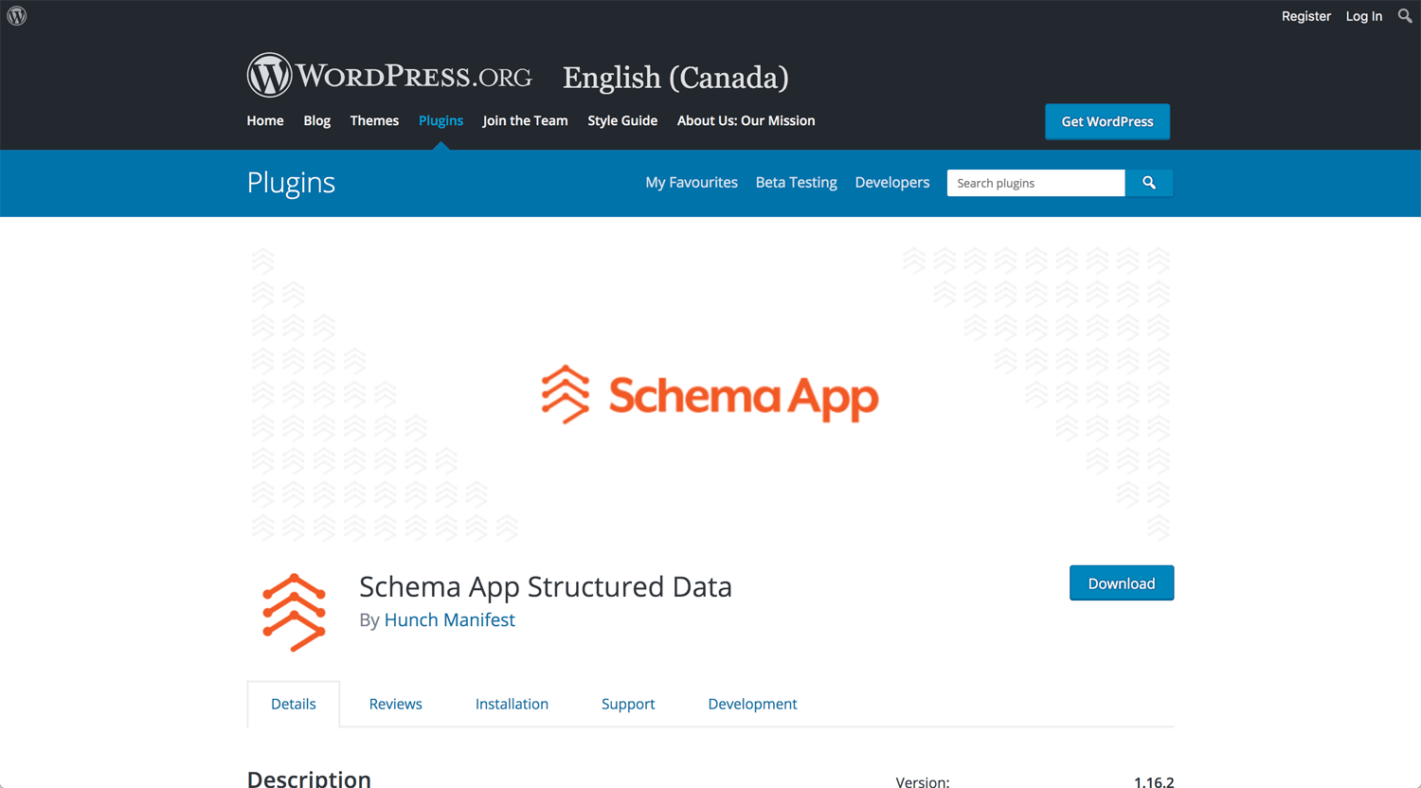Open the Hunch Manifest author link
Image resolution: width=1421 pixels, height=788 pixels.
tap(449, 619)
